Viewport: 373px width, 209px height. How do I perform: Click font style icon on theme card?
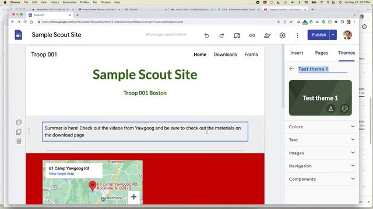point(330,109)
